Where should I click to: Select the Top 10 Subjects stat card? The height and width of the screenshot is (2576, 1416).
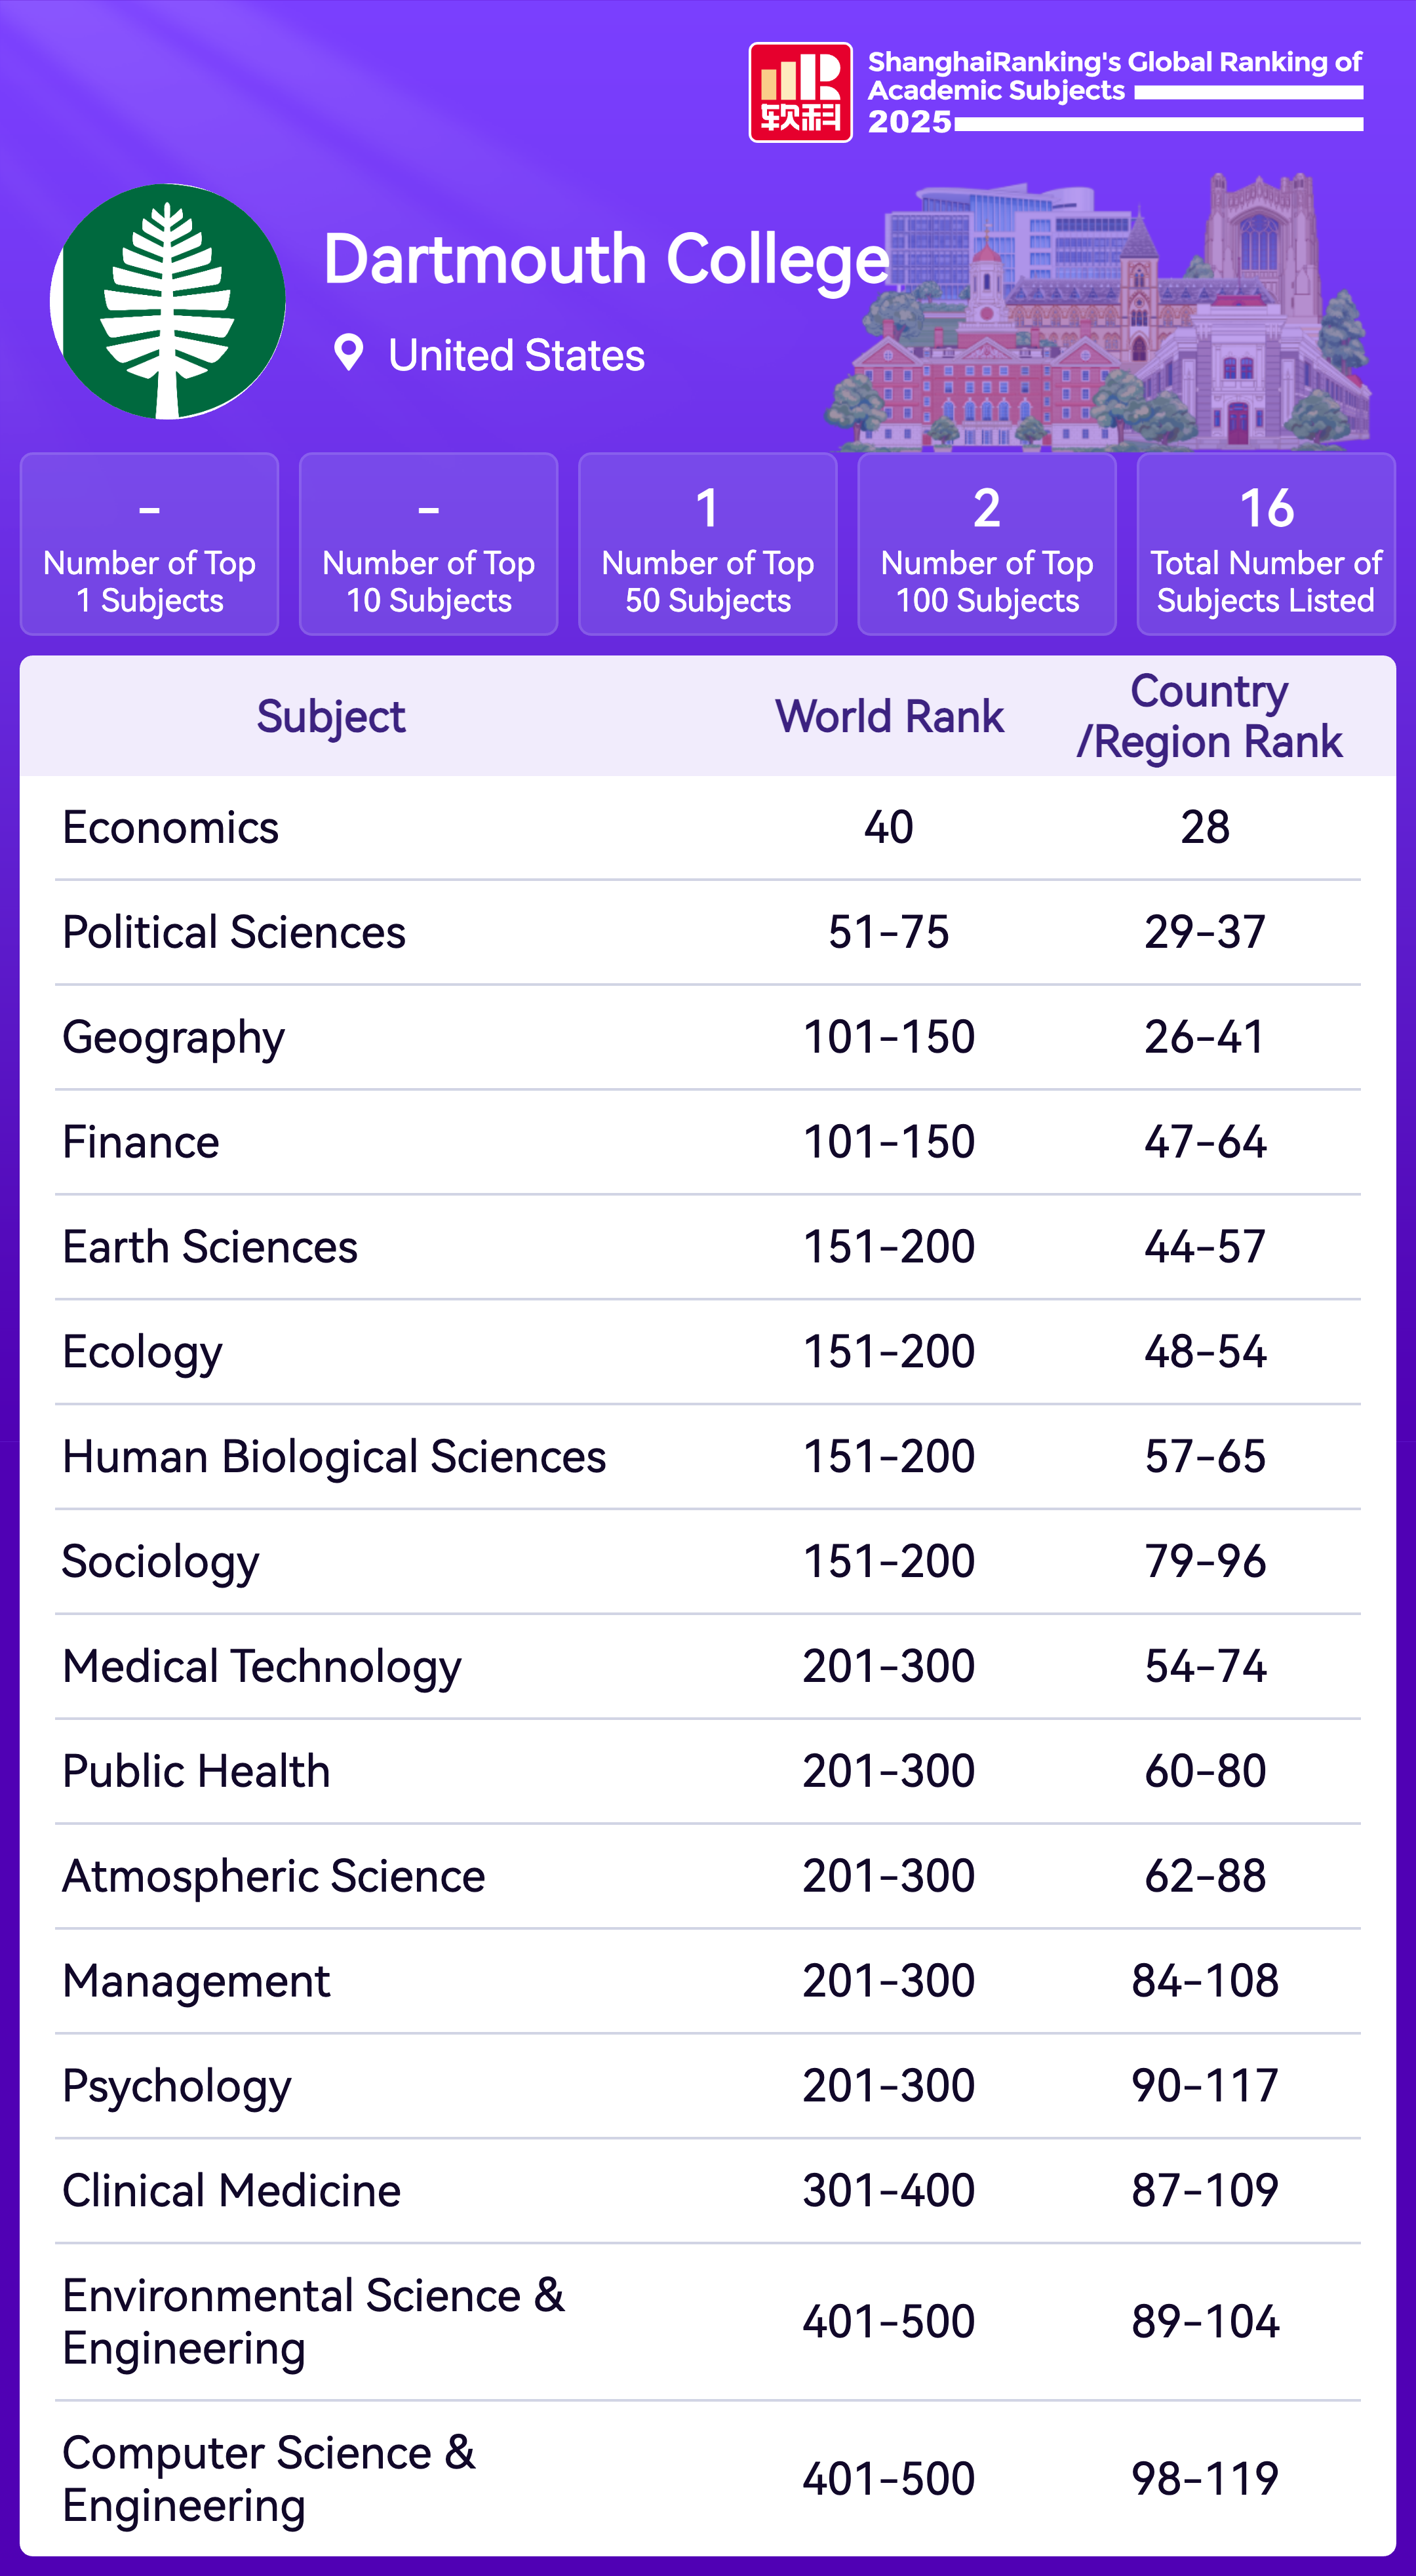(428, 544)
